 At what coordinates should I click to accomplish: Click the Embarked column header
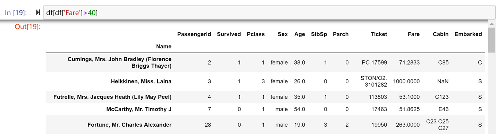468,34
